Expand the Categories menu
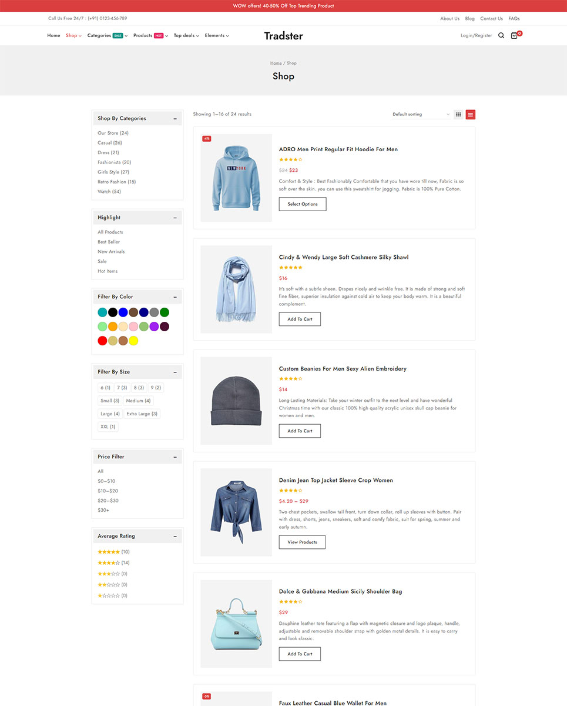The width and height of the screenshot is (567, 706). pos(107,35)
